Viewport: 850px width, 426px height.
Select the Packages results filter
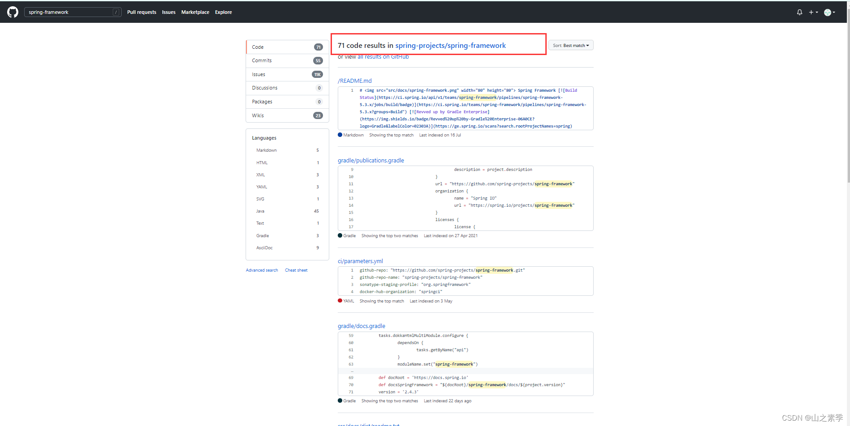point(287,102)
